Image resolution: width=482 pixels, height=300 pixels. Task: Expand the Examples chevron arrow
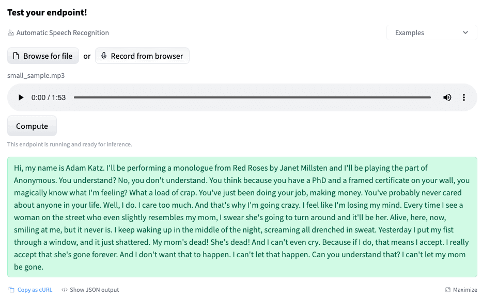pos(465,32)
